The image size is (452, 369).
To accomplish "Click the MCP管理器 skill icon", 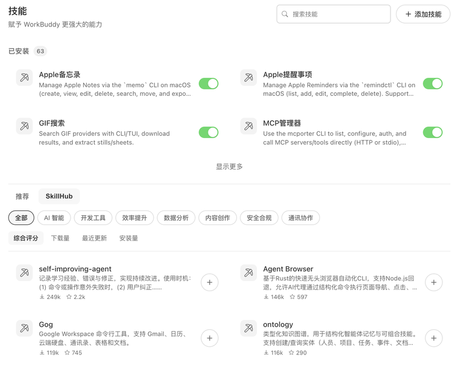I will click(x=248, y=126).
